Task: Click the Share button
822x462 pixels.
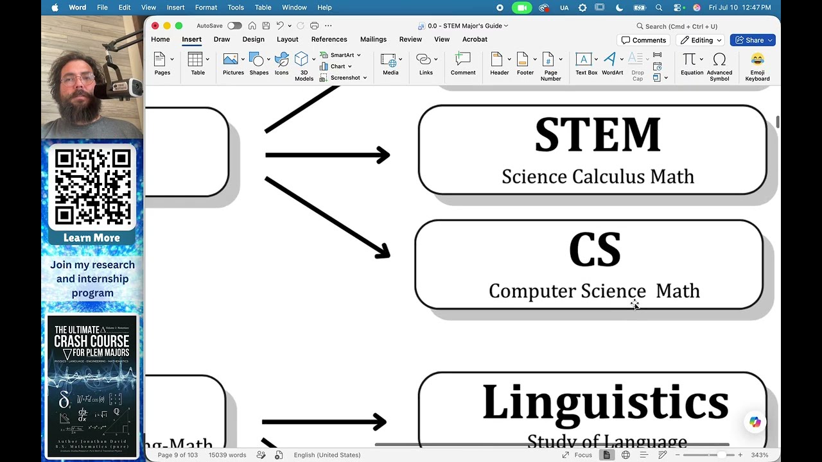Action: click(x=753, y=40)
